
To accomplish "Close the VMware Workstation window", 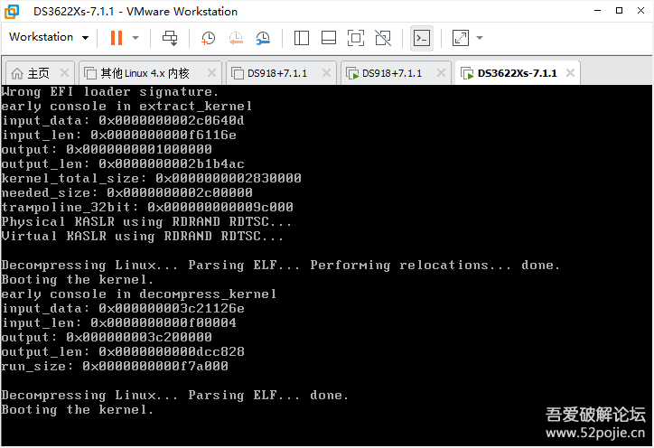I will pyautogui.click(x=641, y=11).
